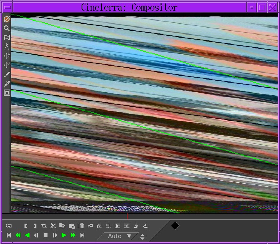This screenshot has height=244, width=280.
Task: Toggle the key-shaped auto keyframe button
Action: (x=8, y=226)
